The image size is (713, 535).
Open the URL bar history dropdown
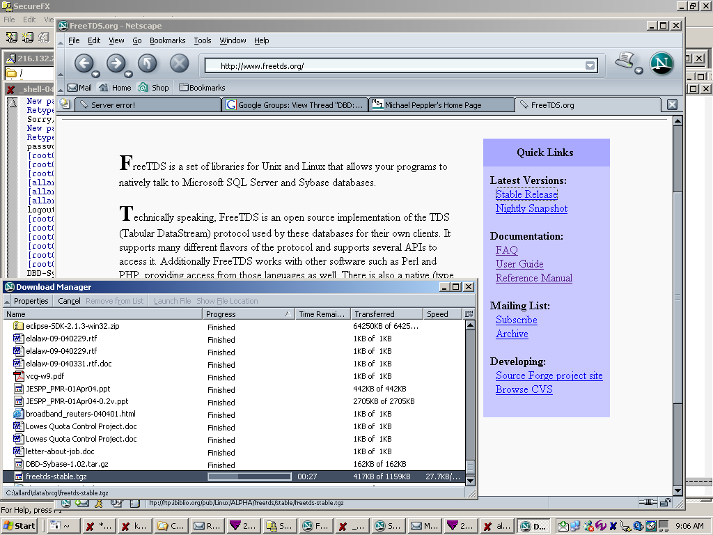tap(590, 66)
